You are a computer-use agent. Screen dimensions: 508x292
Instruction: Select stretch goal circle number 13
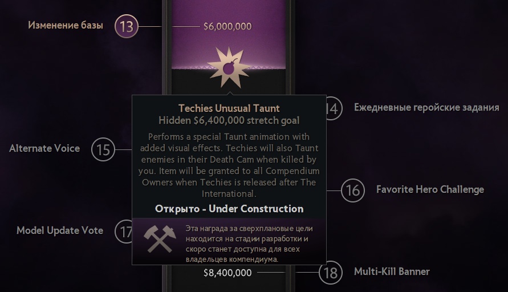click(x=127, y=26)
